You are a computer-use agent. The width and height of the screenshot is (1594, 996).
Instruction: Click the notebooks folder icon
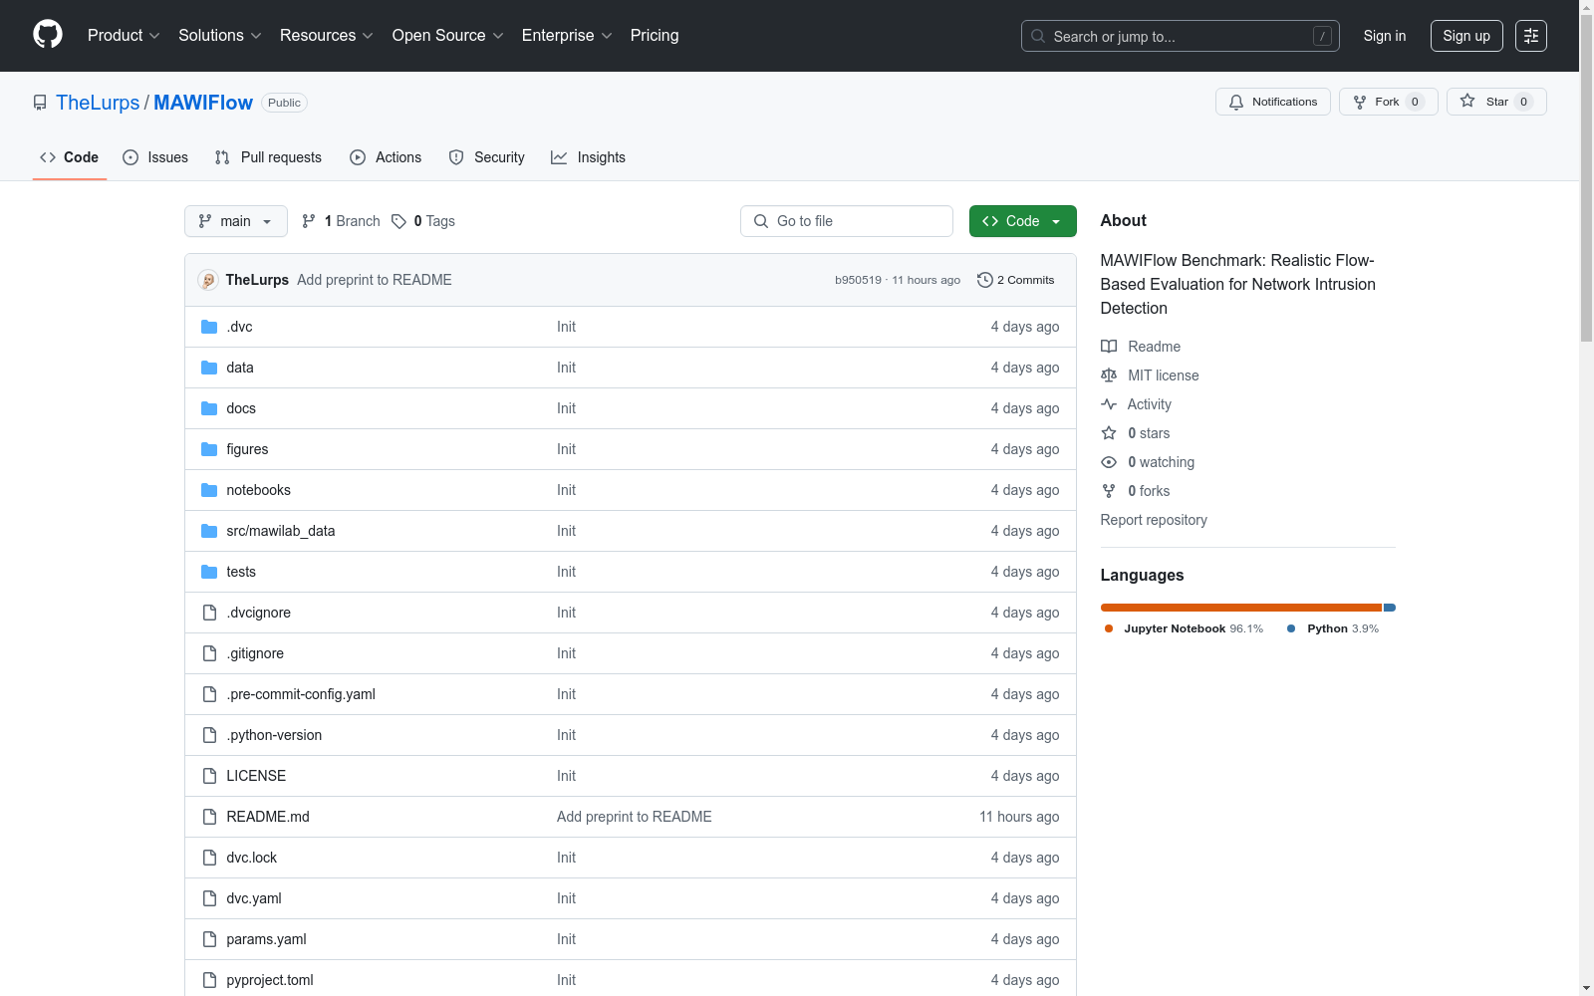point(209,490)
